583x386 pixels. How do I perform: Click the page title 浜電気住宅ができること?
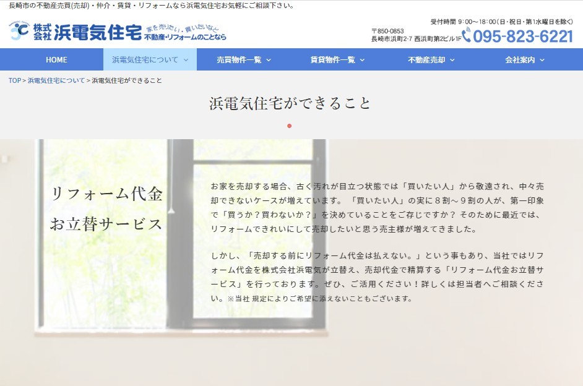click(x=290, y=103)
